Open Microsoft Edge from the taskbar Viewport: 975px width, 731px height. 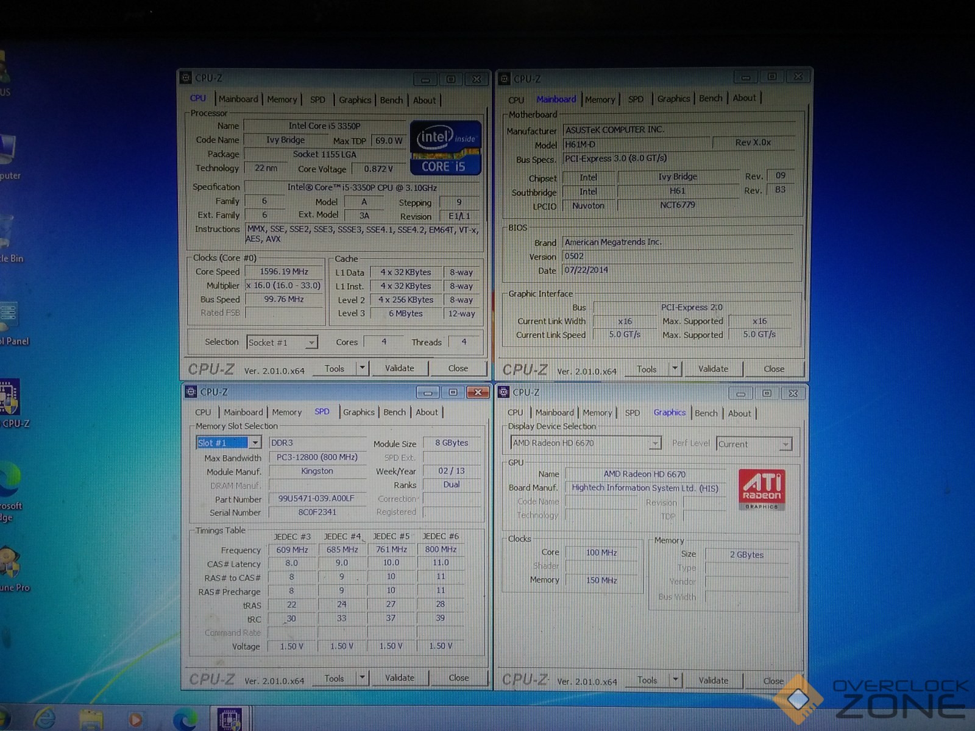tap(185, 719)
